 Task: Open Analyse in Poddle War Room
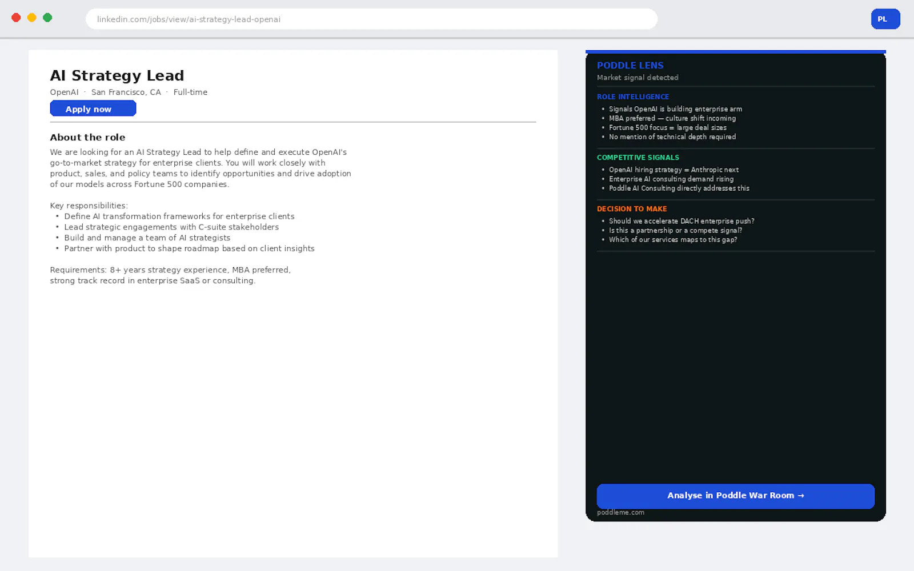click(x=735, y=496)
